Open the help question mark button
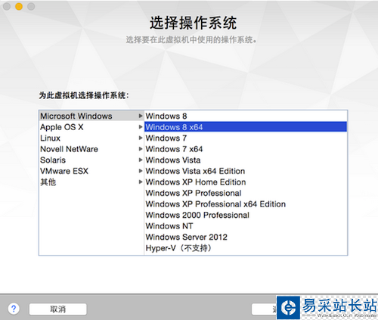 [x=14, y=309]
